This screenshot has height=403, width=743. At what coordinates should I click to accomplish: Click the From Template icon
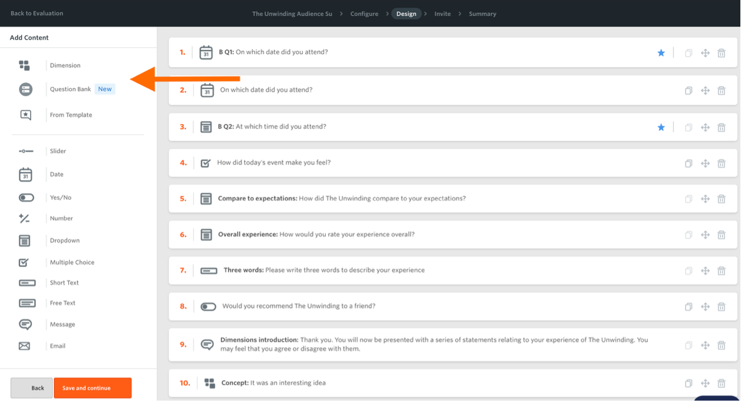click(25, 115)
